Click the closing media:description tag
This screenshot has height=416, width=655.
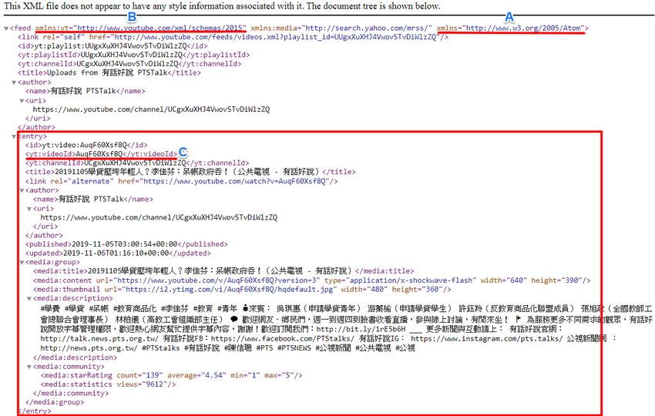click(76, 357)
